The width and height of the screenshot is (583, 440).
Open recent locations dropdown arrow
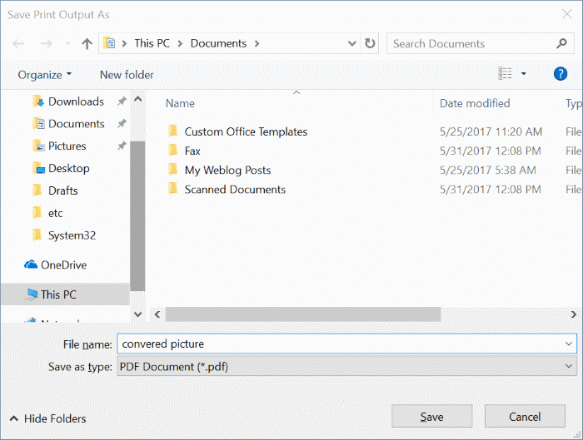pyautogui.click(x=67, y=44)
